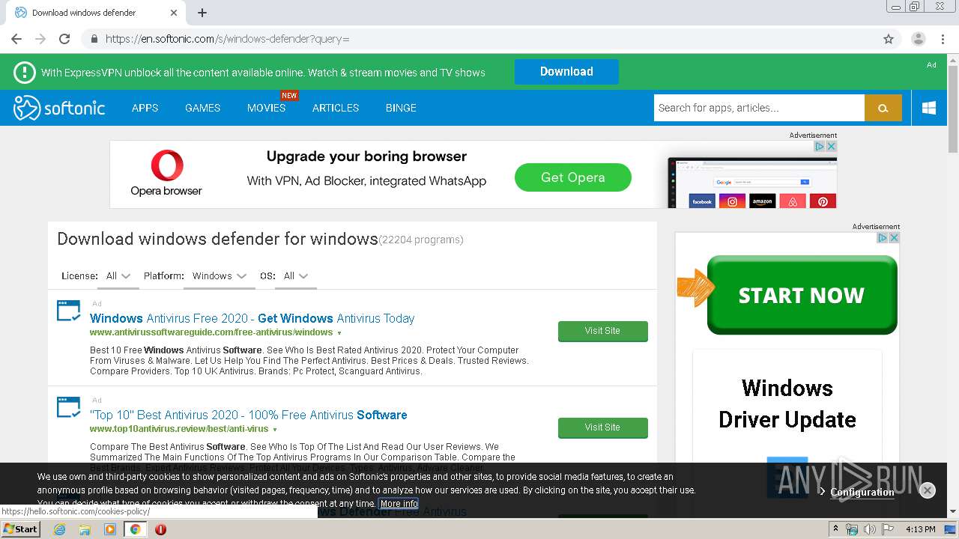Screen dimensions: 959x539
Task: Open File Explorer from the taskbar
Action: point(85,529)
